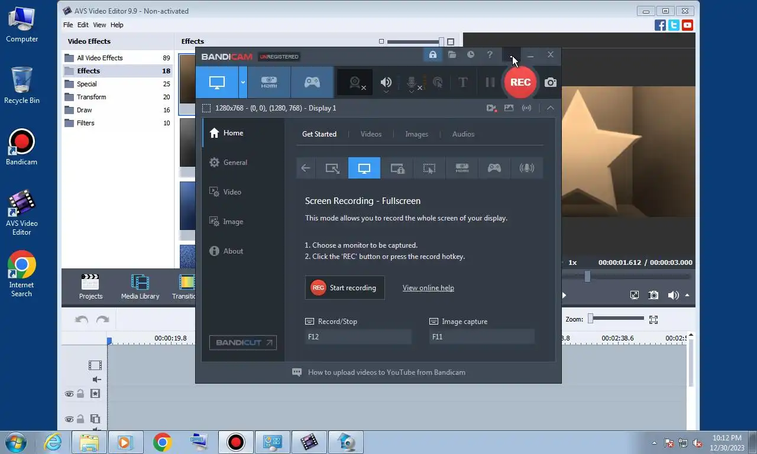This screenshot has width=757, height=454.
Task: Go back with the mode row arrow
Action: 305,168
